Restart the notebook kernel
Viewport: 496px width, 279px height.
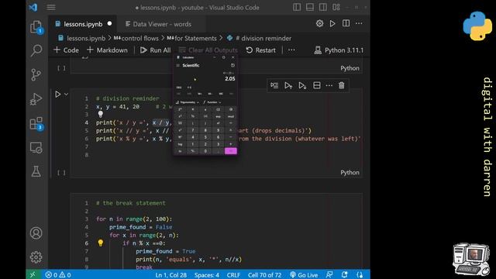(x=260, y=50)
